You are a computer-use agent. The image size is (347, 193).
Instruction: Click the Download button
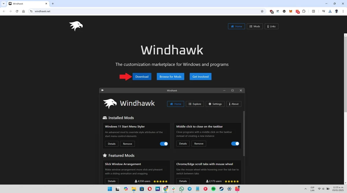click(x=142, y=76)
